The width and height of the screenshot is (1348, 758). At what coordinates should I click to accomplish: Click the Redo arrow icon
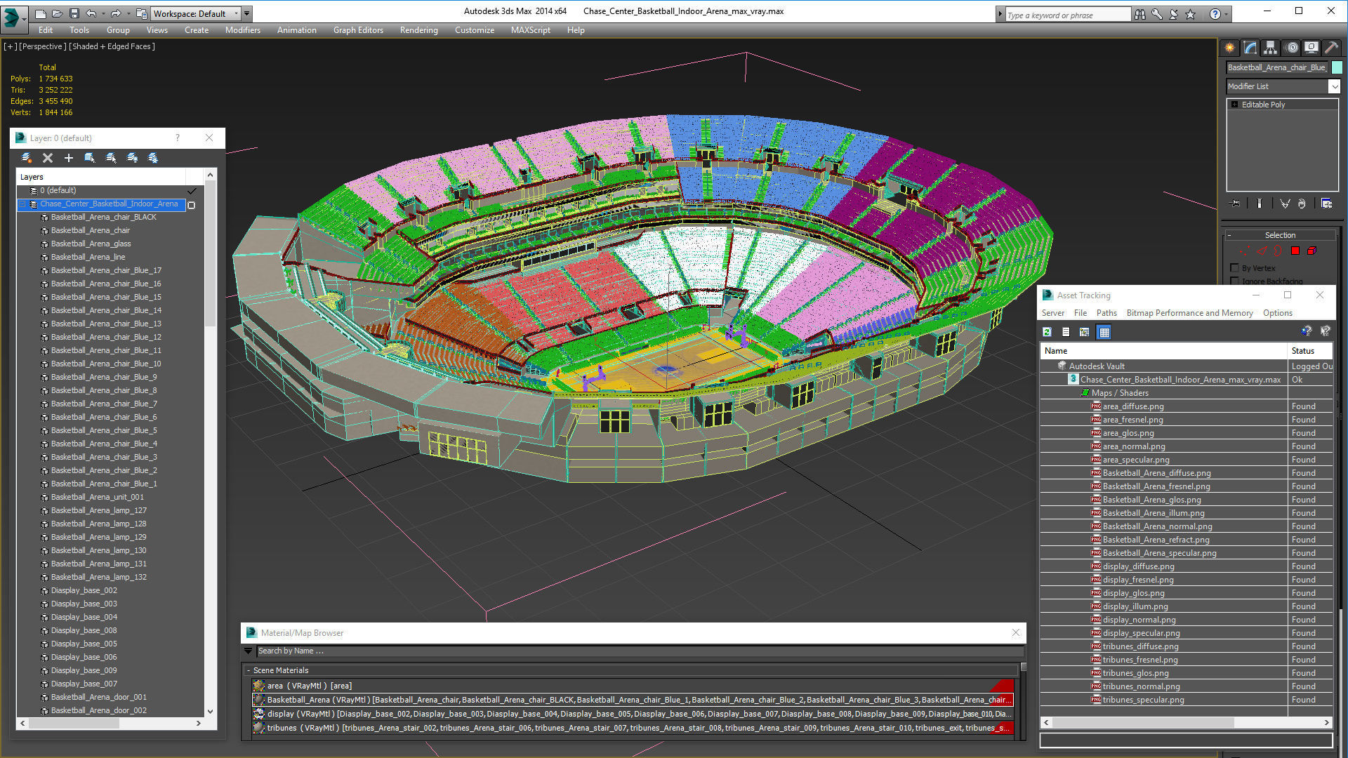(116, 13)
